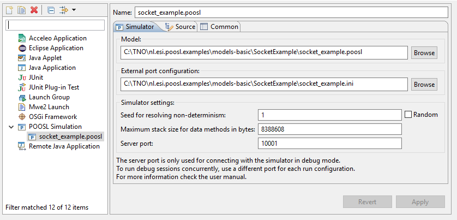Collapse all launch configuration tree items
The width and height of the screenshot is (457, 220).
pyautogui.click(x=51, y=10)
